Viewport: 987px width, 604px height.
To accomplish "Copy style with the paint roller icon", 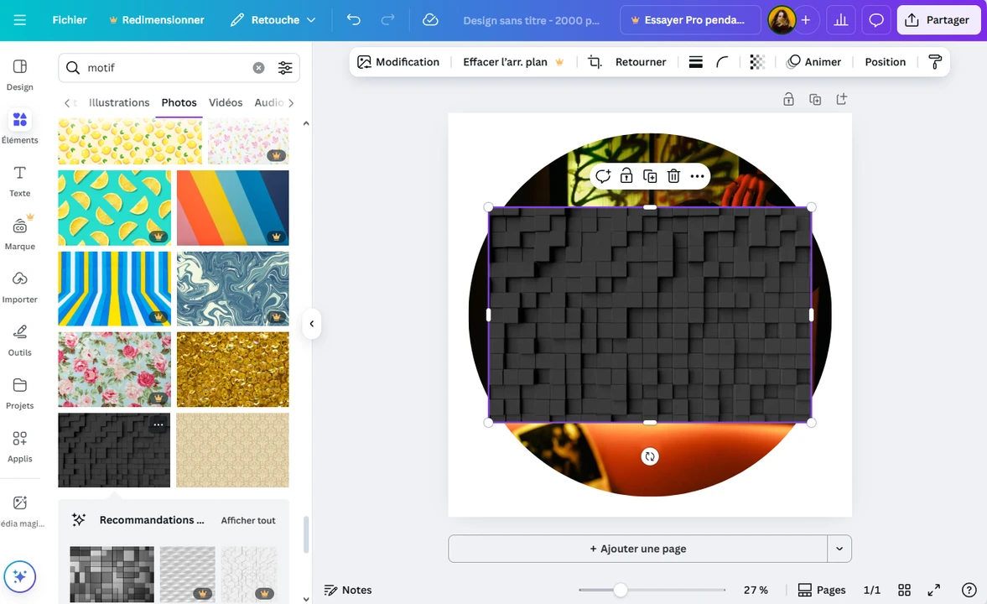I will tap(935, 62).
